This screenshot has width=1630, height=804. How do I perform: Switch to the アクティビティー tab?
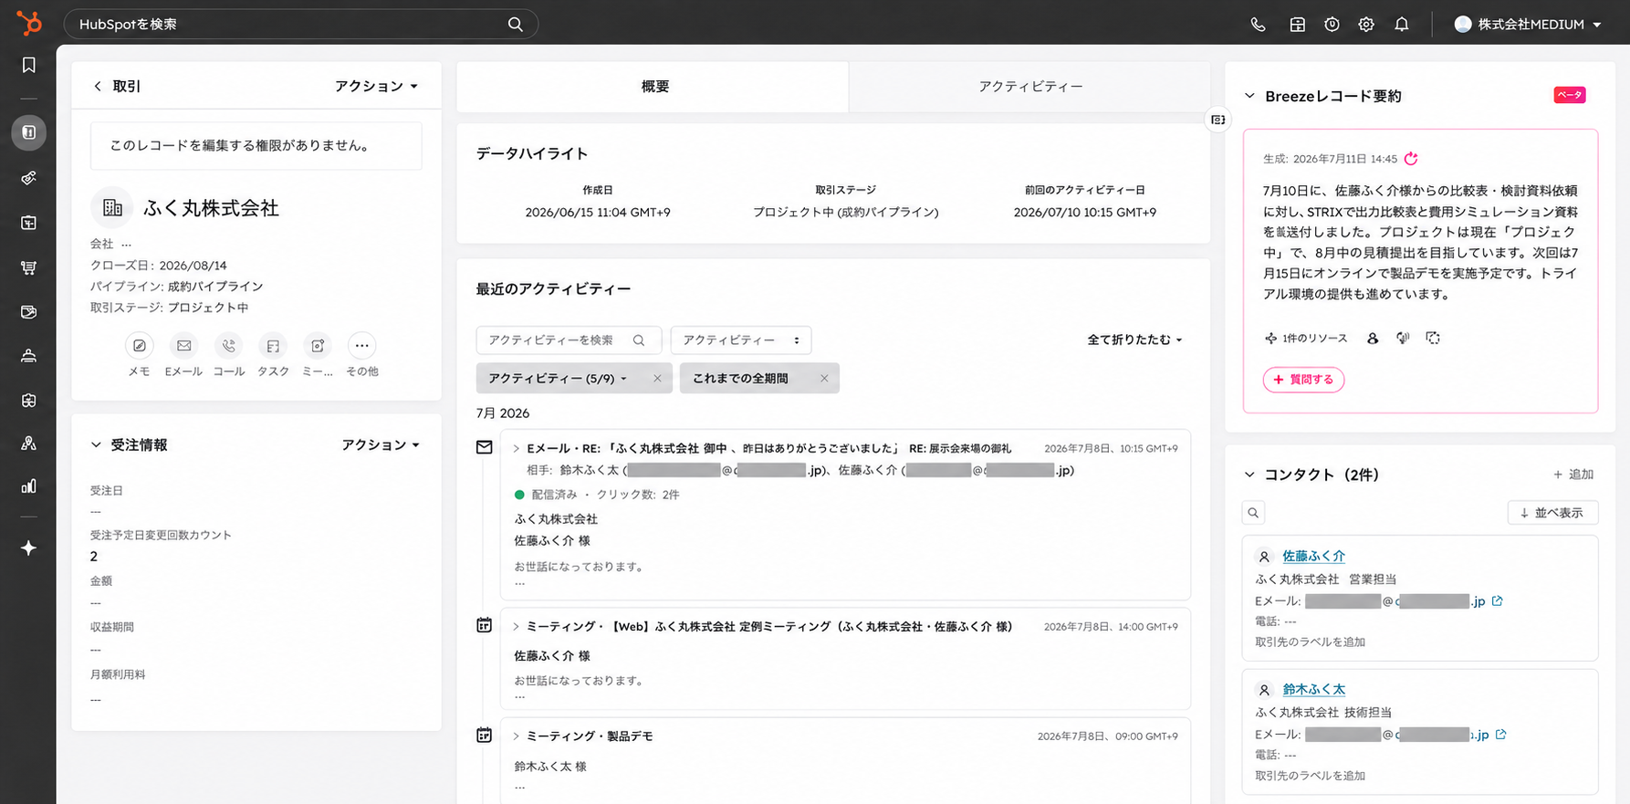pyautogui.click(x=1030, y=87)
